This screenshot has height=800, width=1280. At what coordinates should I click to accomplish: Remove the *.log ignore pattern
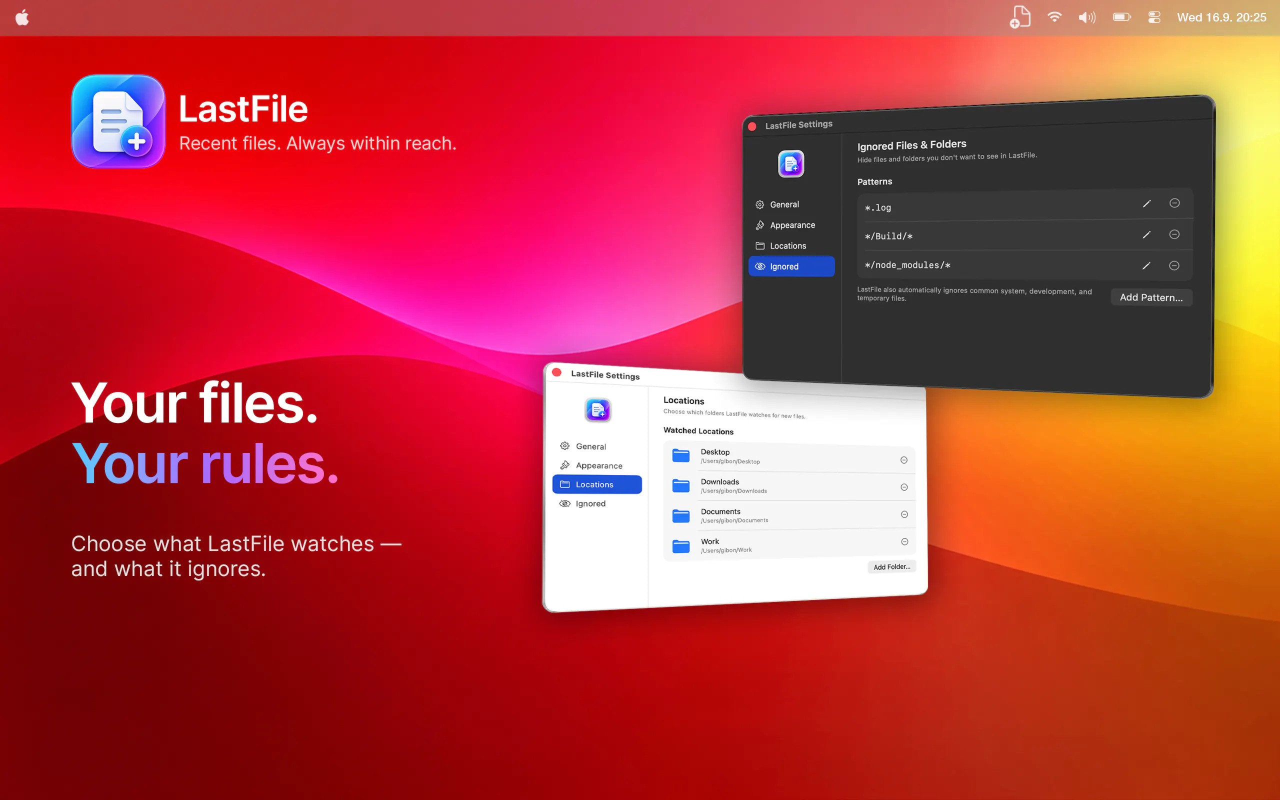coord(1174,203)
